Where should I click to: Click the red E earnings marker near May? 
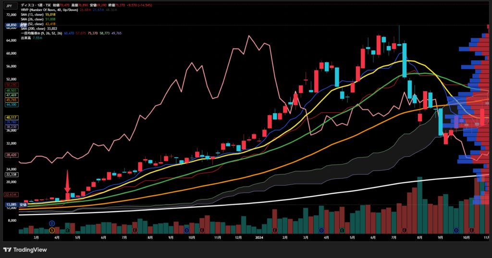pyautogui.click(x=67, y=231)
